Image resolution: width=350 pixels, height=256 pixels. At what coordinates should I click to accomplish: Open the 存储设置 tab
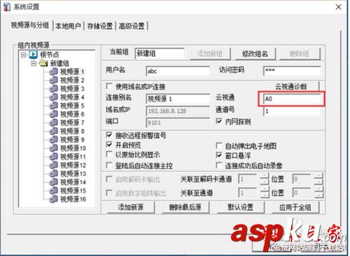point(100,26)
